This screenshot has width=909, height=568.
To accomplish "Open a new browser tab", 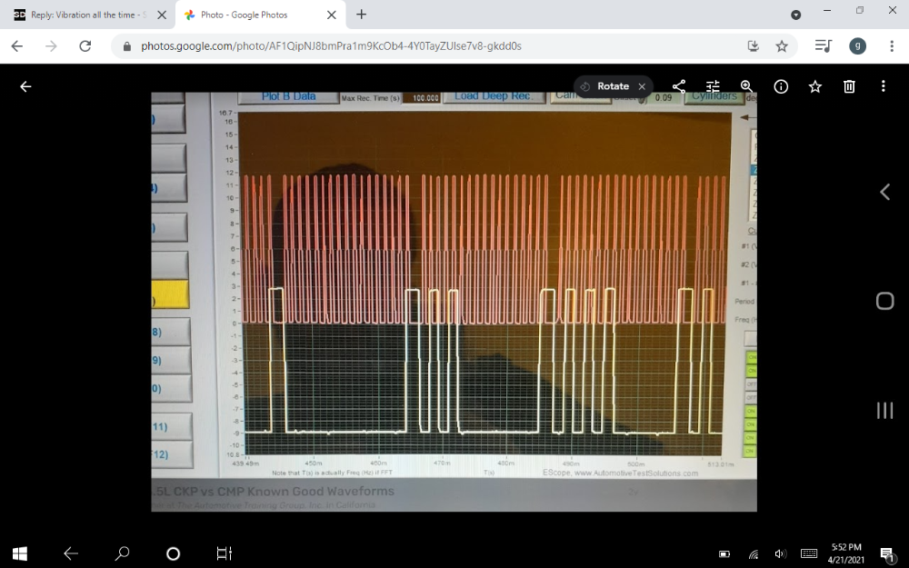I will 361,15.
